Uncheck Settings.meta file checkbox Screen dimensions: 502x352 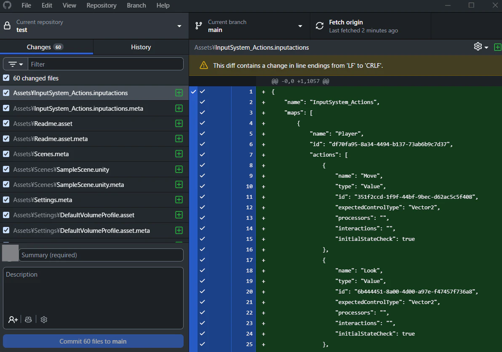pyautogui.click(x=6, y=200)
